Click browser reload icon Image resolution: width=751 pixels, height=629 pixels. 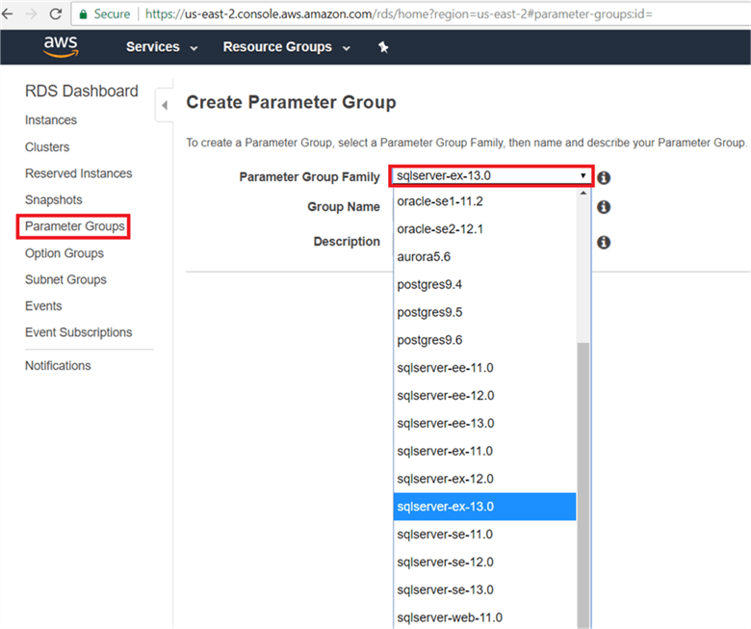coord(56,13)
